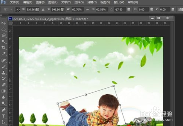Select the Blur tool
183x126 pixels.
click(3, 97)
